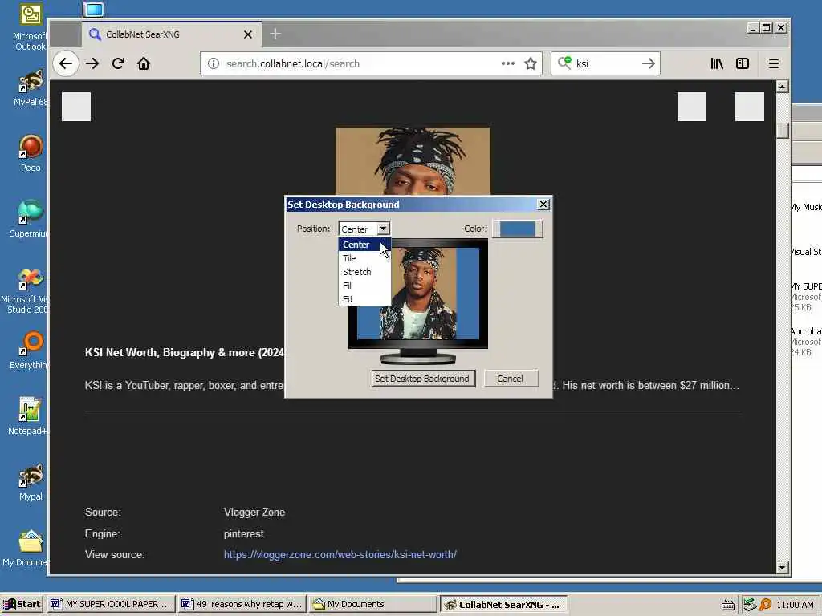822x616 pixels.
Task: Open the vloggerzone.com source link
Action: point(340,554)
